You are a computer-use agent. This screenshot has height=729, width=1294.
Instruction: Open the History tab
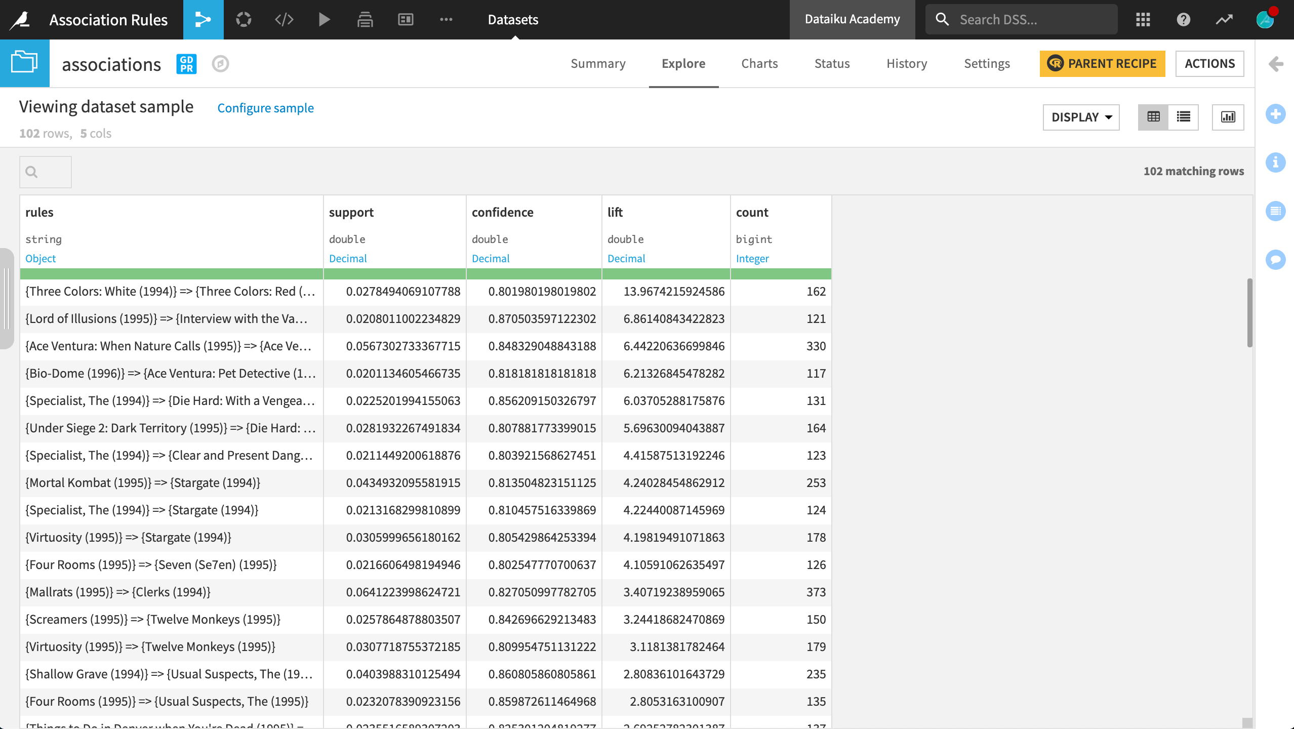coord(907,63)
